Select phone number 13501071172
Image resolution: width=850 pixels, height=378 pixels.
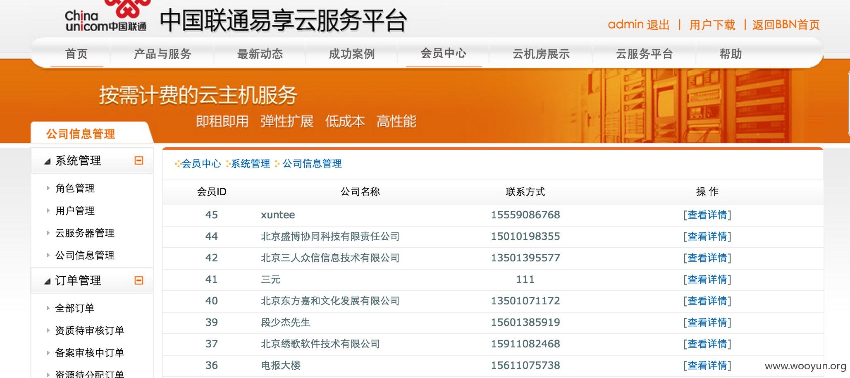point(525,301)
